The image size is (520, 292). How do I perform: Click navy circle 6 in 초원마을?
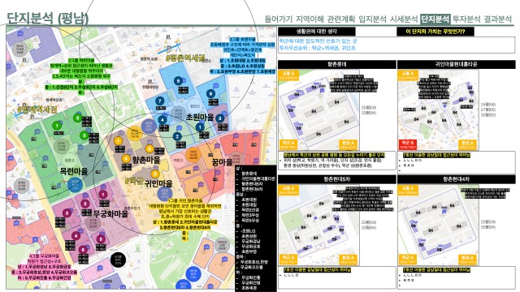[x=210, y=94]
